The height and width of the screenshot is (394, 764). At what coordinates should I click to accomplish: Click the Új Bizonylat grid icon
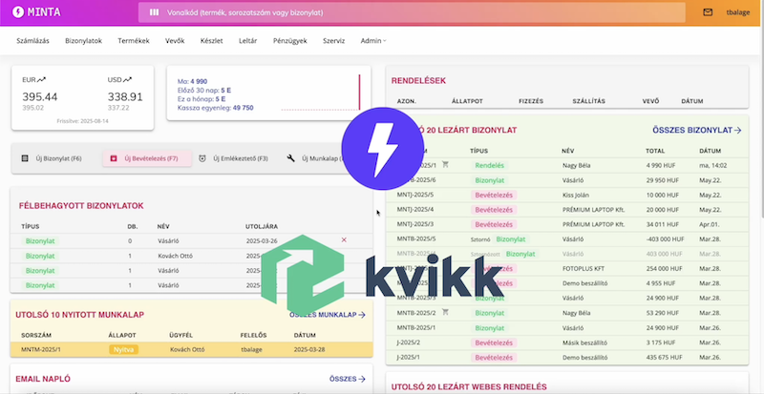pos(25,158)
